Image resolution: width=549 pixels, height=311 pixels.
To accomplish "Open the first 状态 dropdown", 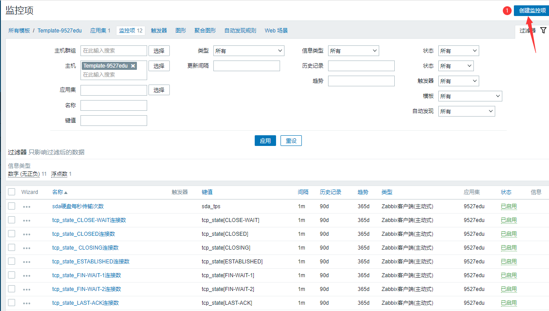I will pos(459,51).
